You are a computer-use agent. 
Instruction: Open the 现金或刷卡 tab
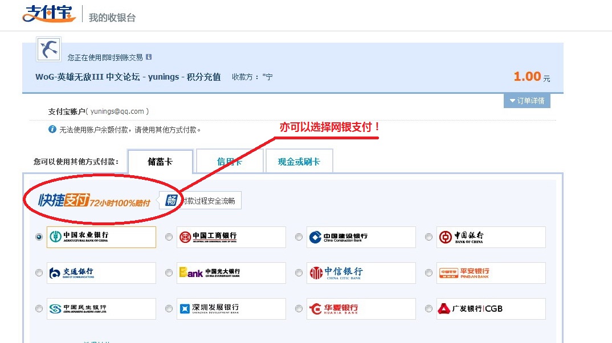[x=299, y=162]
